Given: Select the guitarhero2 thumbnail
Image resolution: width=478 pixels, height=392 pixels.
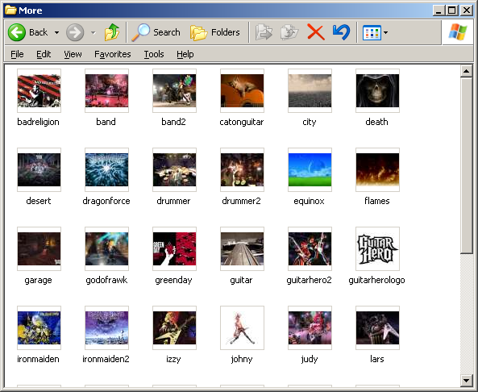Looking at the screenshot, I should coord(310,248).
